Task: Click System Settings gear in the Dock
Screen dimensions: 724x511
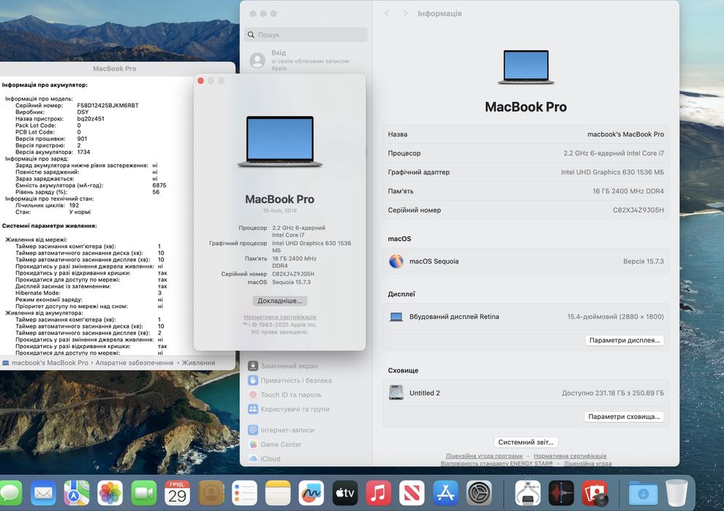Action: click(x=479, y=493)
